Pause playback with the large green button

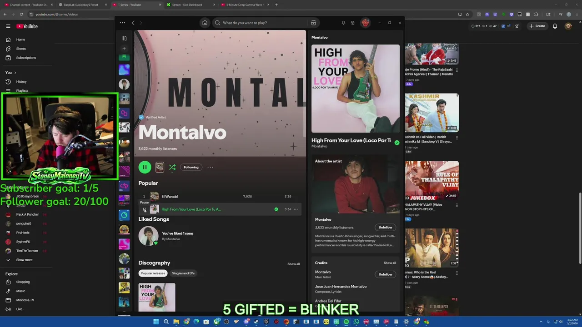point(145,167)
